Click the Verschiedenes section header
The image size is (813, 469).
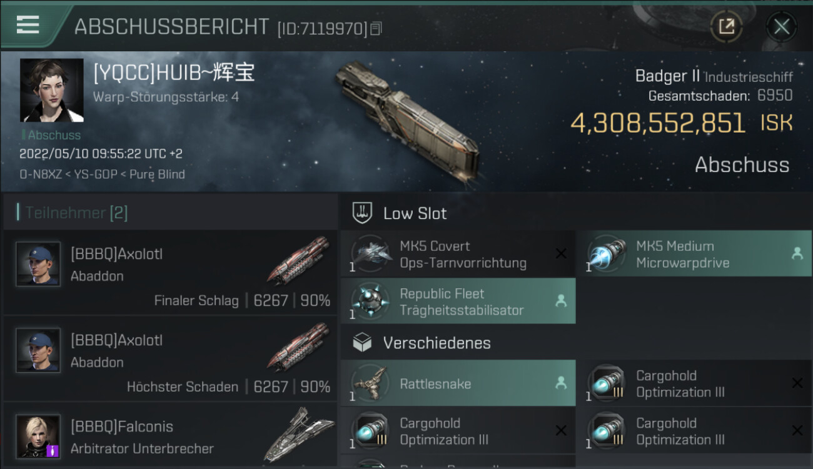pyautogui.click(x=575, y=343)
